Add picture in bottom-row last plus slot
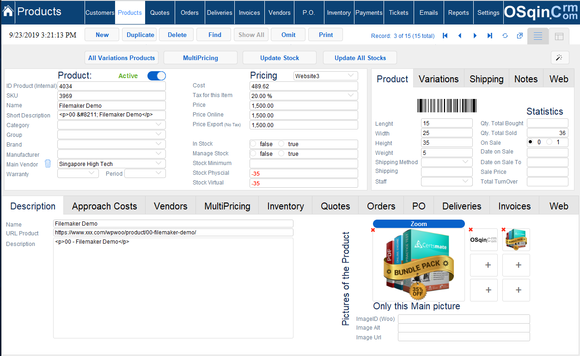 point(516,290)
